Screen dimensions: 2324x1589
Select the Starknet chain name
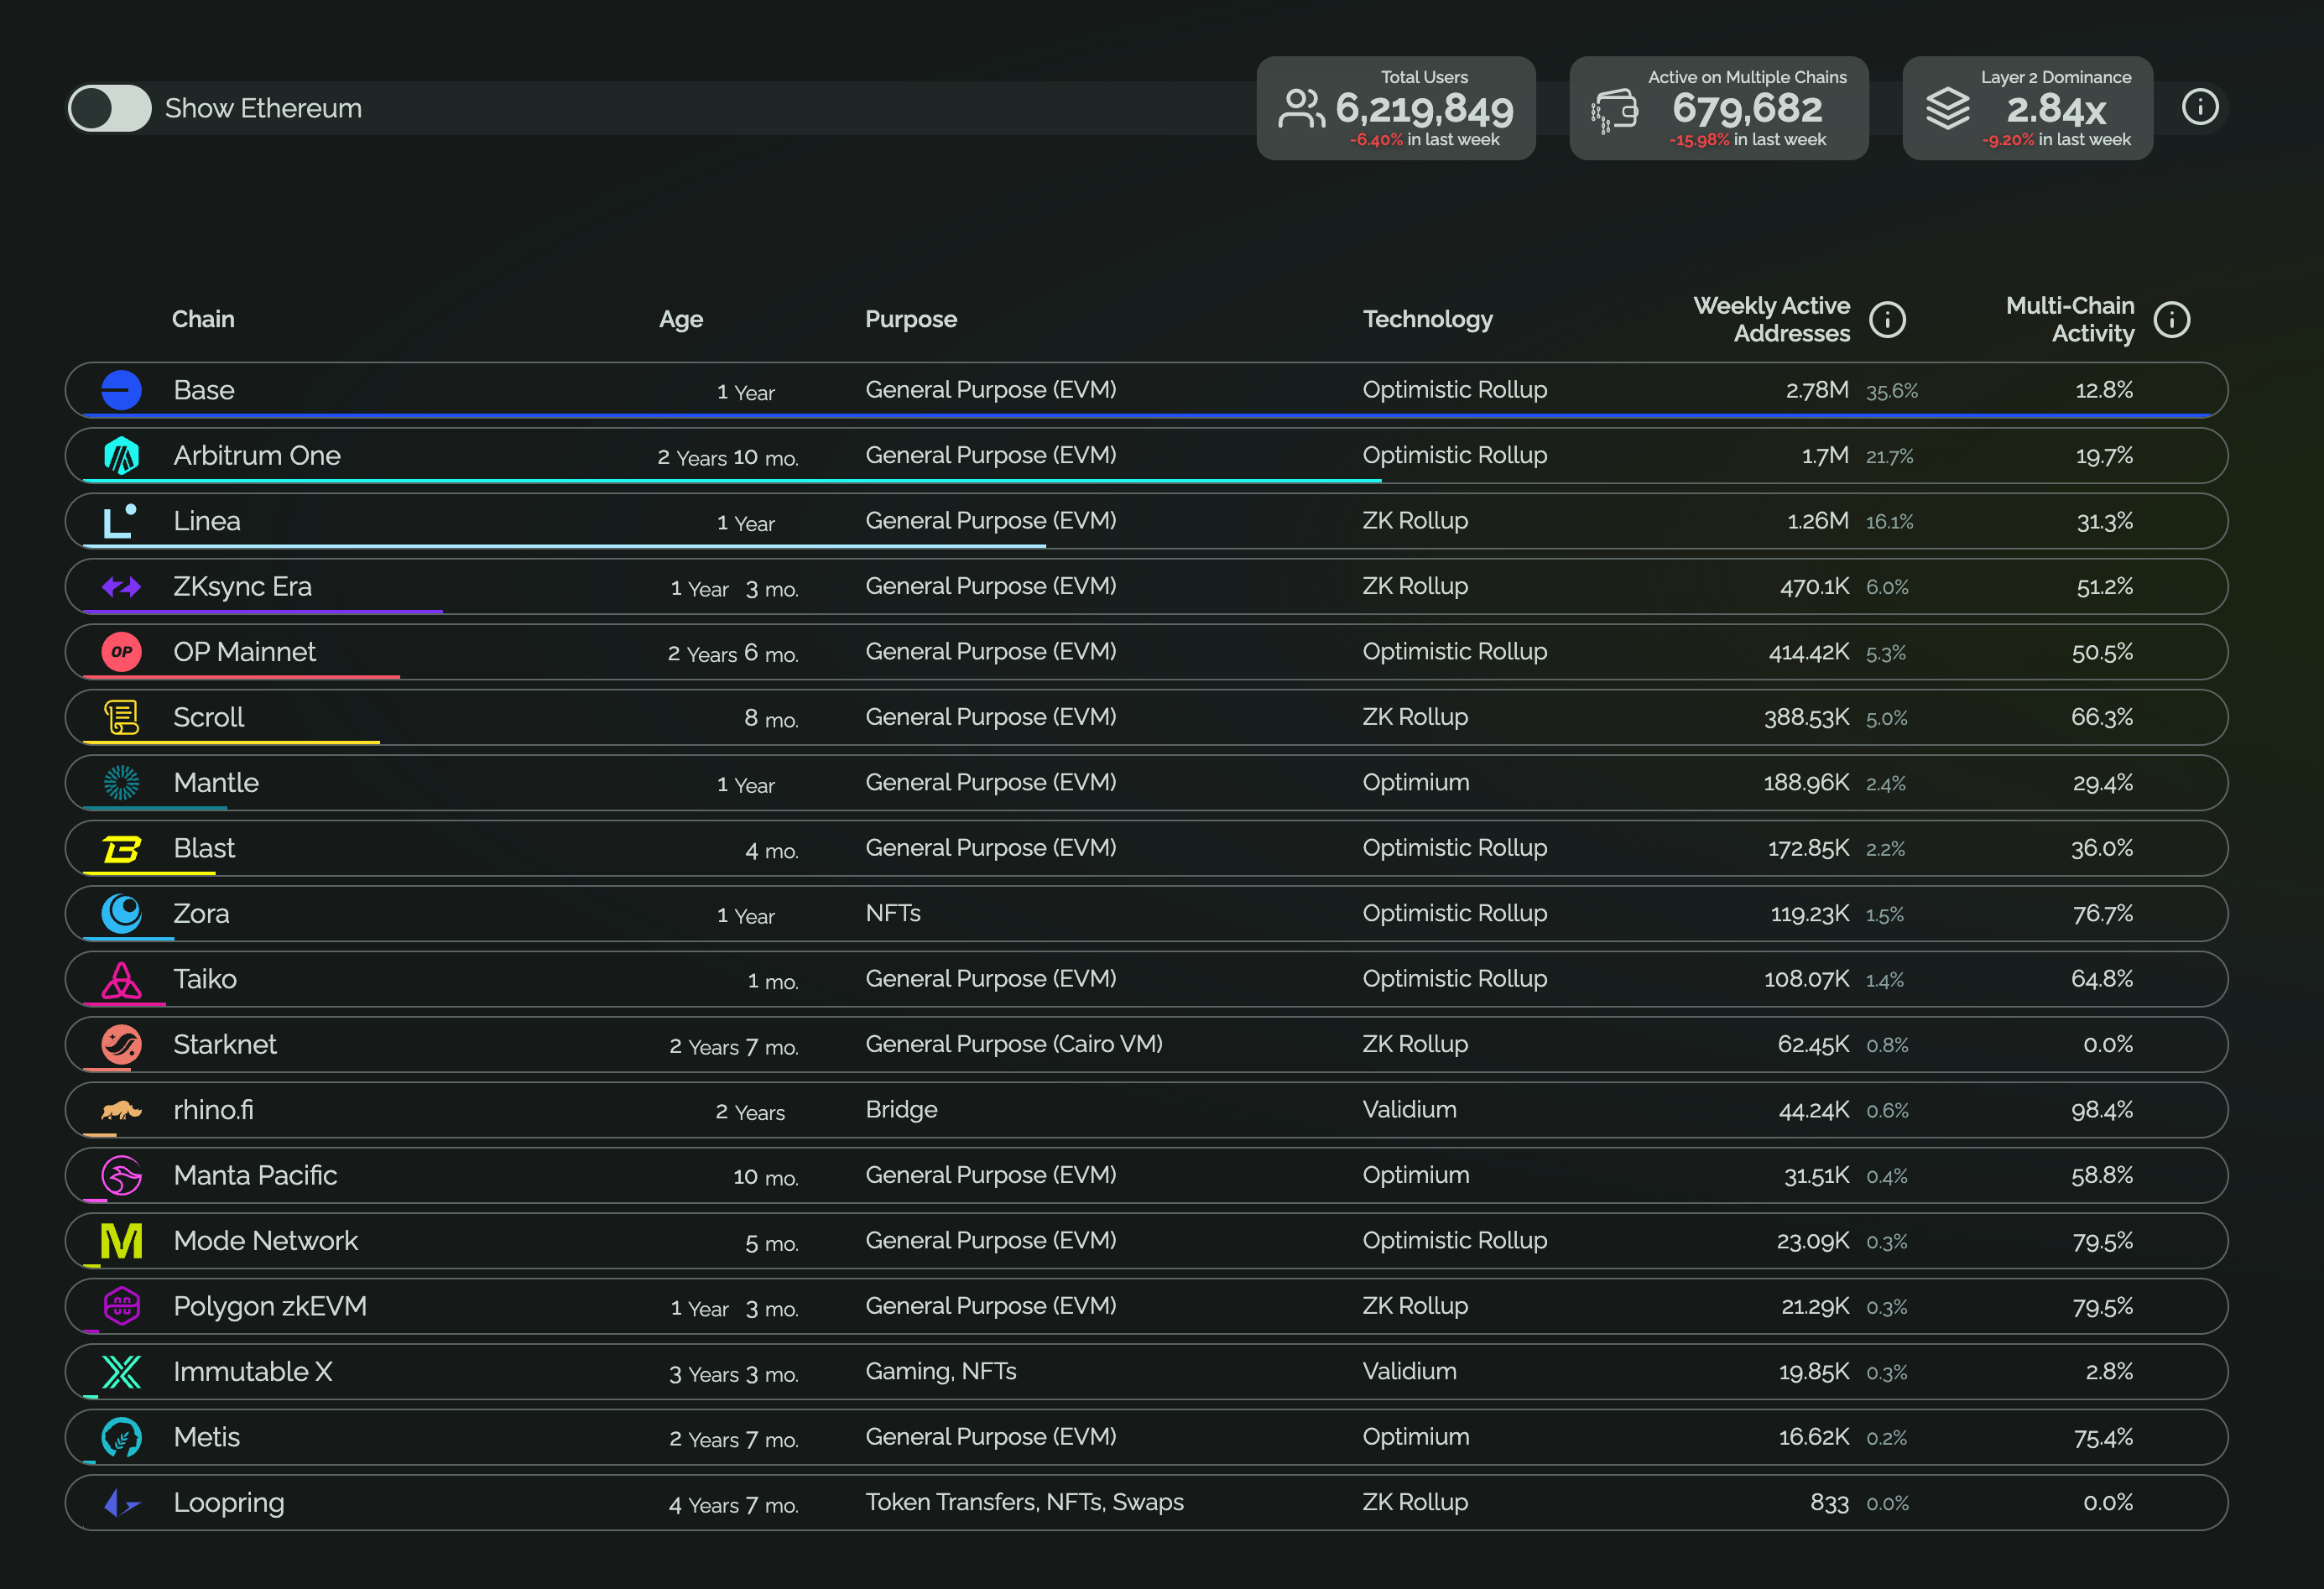225,1045
